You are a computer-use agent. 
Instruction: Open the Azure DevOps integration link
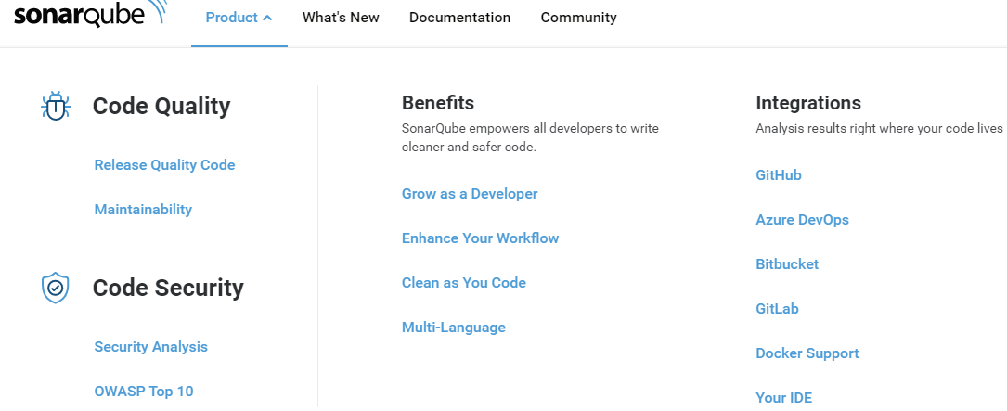click(x=802, y=220)
